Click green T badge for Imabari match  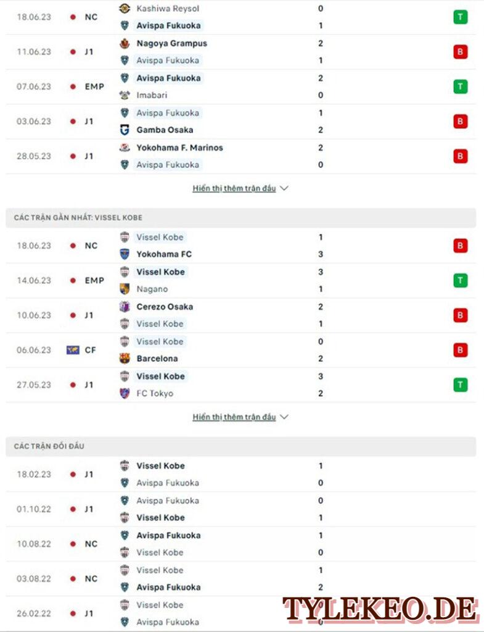pyautogui.click(x=460, y=86)
